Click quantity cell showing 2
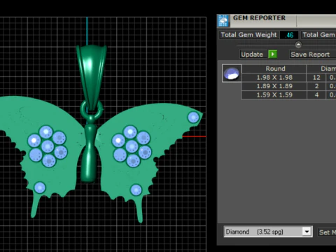This screenshot has height=252, width=336. tap(316, 86)
